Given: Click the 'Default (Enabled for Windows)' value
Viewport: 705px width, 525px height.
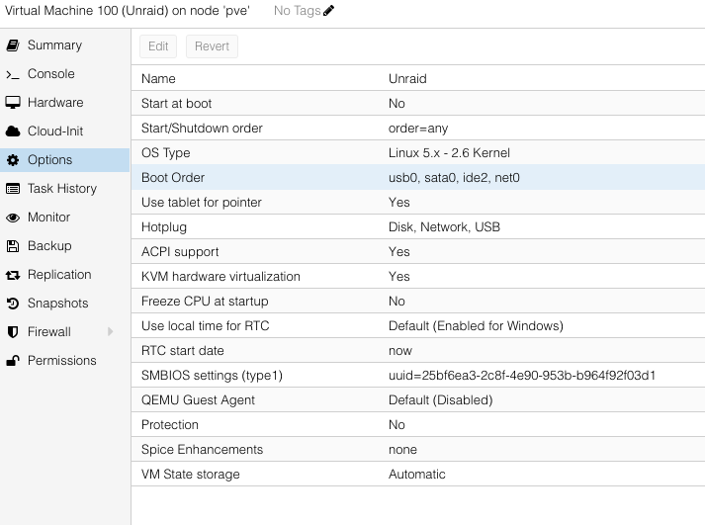Looking at the screenshot, I should tap(476, 326).
